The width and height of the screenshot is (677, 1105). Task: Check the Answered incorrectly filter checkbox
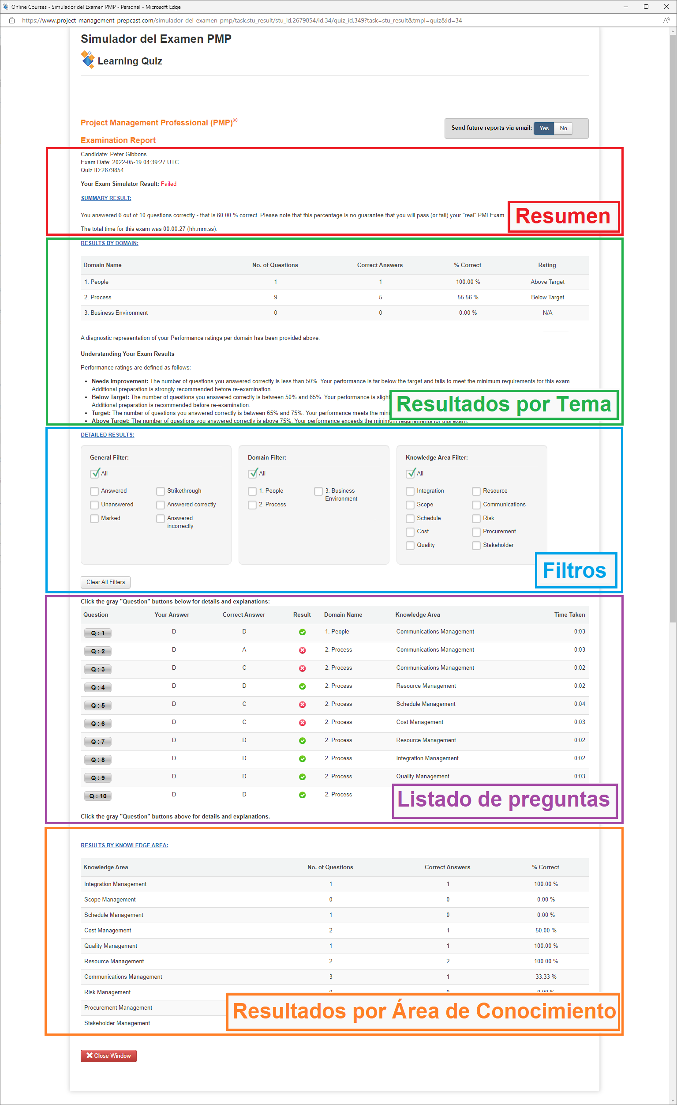161,518
